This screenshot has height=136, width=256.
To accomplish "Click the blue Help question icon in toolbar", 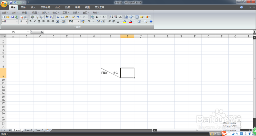I will (x=151, y=21).
